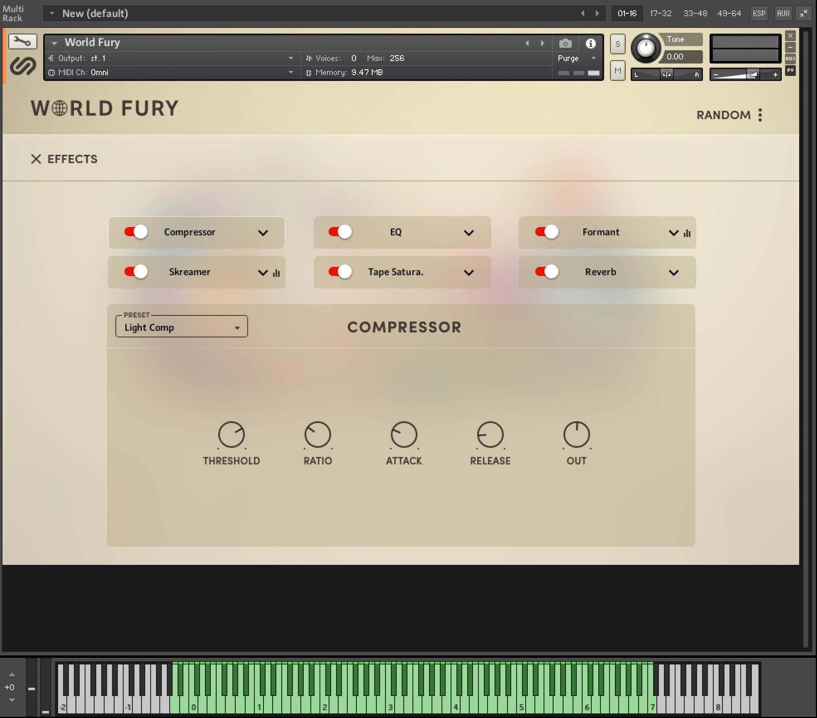Toggle the PV button on instrument header
Viewport: 817px width, 718px height.
(x=790, y=70)
